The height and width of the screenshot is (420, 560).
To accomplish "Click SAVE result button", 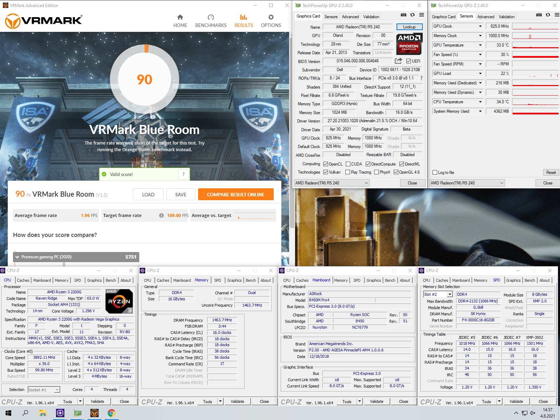I will (x=181, y=195).
